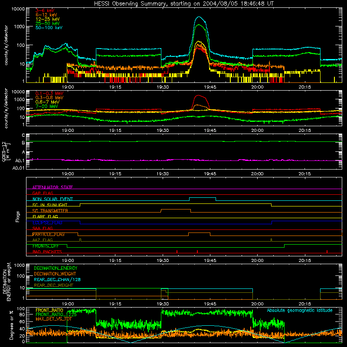Click the 20:00 time label below the GOES panel

coord(257,174)
